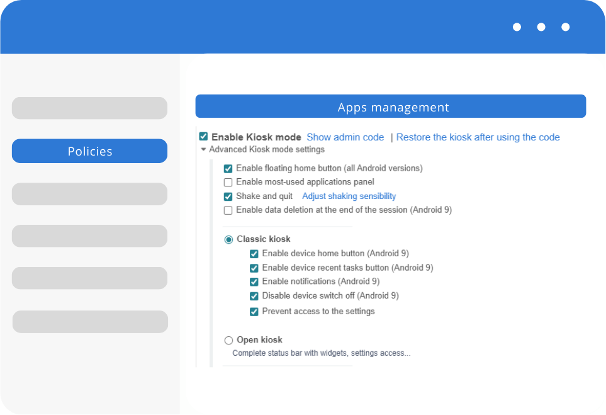The height and width of the screenshot is (415, 606).
Task: Open Adjust shaking sensibility link
Action: [x=349, y=196]
